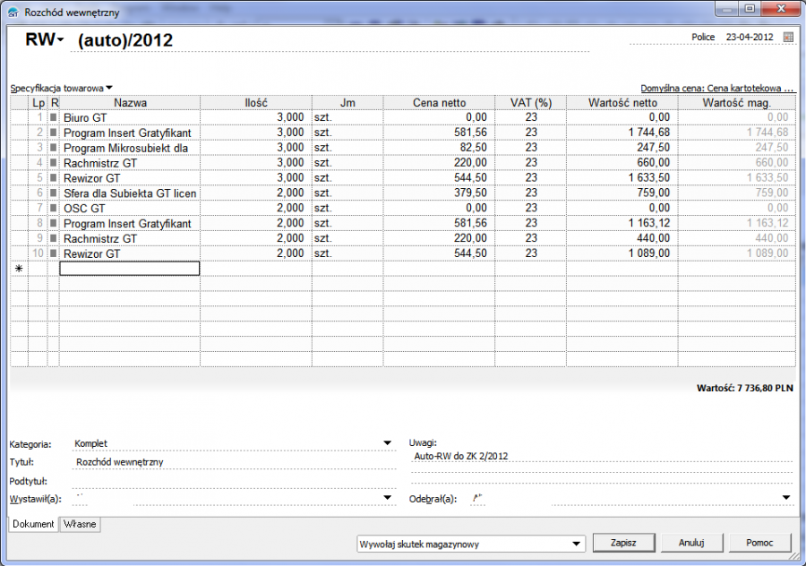Click the Lp column header
806x566 pixels.
tap(38, 102)
